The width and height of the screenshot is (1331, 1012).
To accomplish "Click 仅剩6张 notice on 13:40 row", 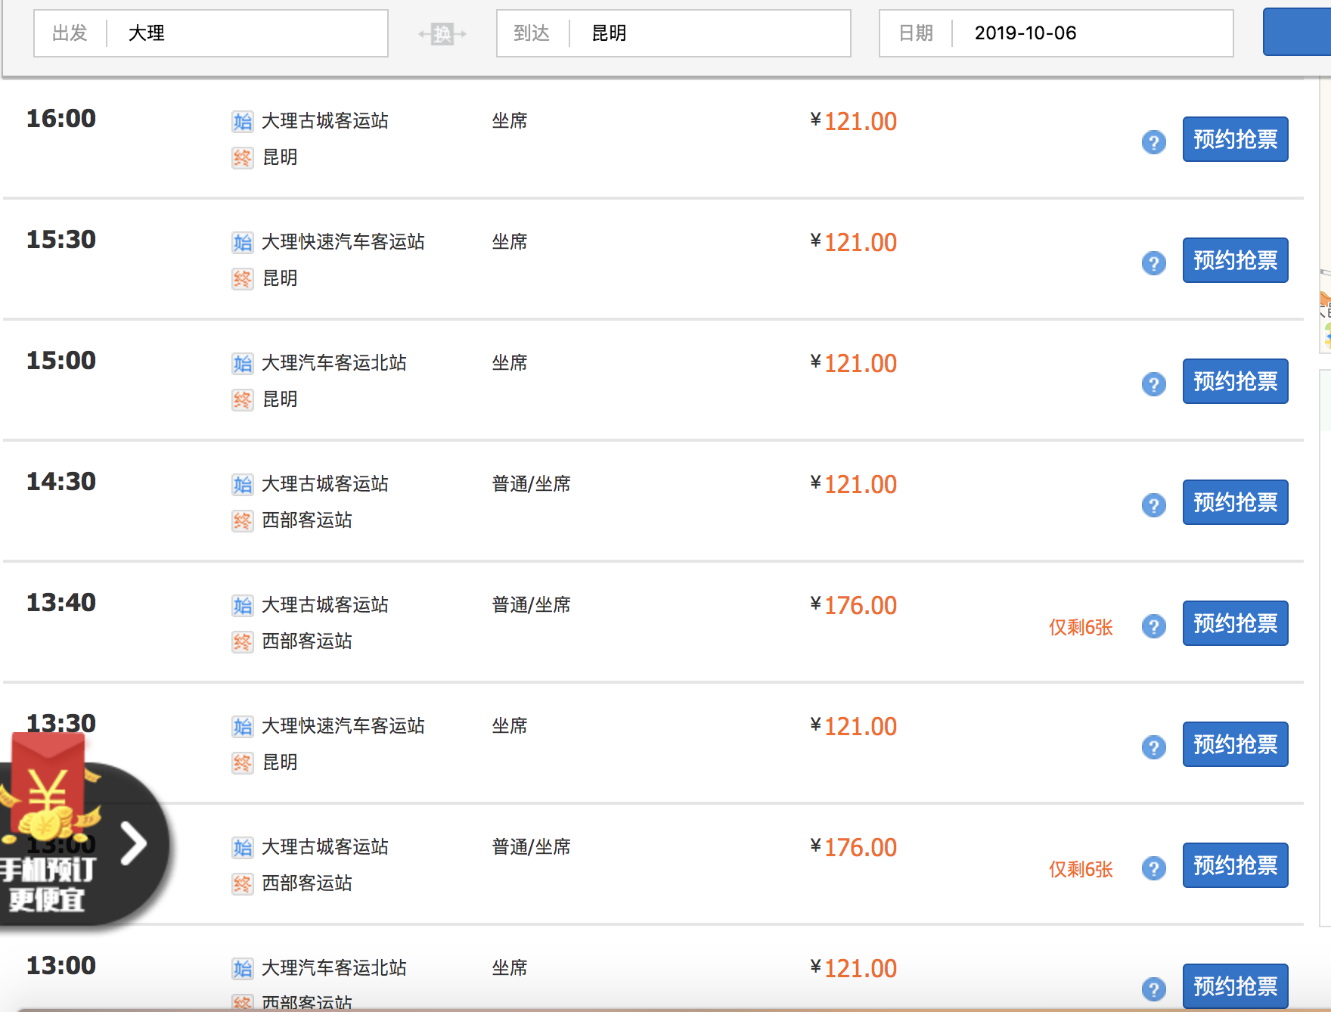I will (1081, 627).
